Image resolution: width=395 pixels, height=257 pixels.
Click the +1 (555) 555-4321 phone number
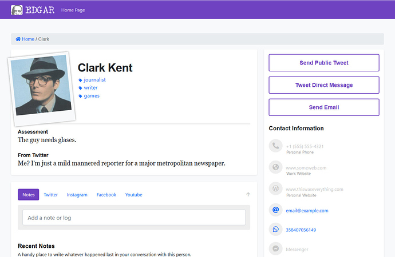coord(305,146)
